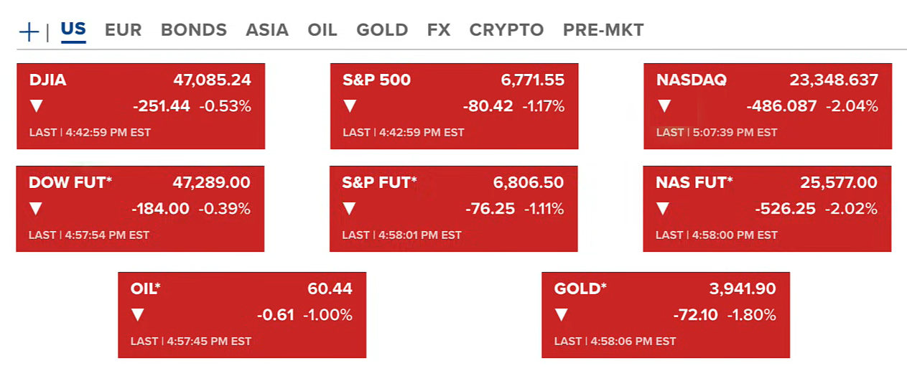Click the GOLD down triangle icon
The height and width of the screenshot is (371, 907).
point(562,315)
